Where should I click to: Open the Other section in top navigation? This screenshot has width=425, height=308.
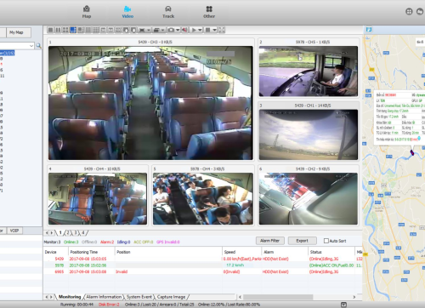click(x=209, y=12)
